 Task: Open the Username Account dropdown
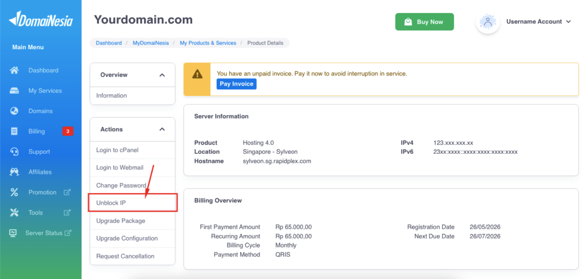(538, 22)
